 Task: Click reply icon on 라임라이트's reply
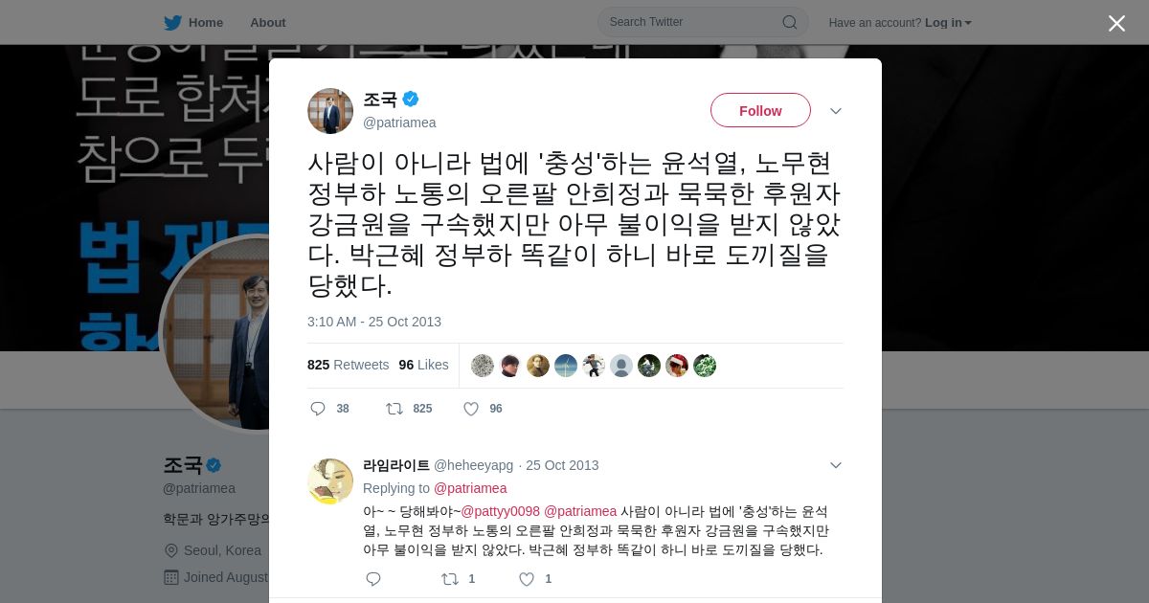(373, 579)
